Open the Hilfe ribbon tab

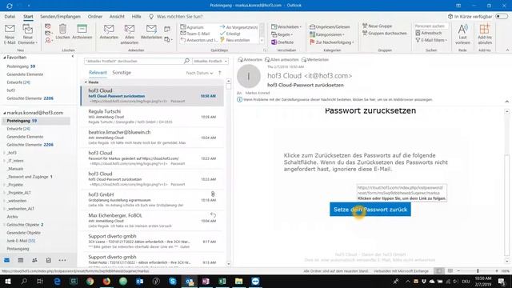pos(136,16)
